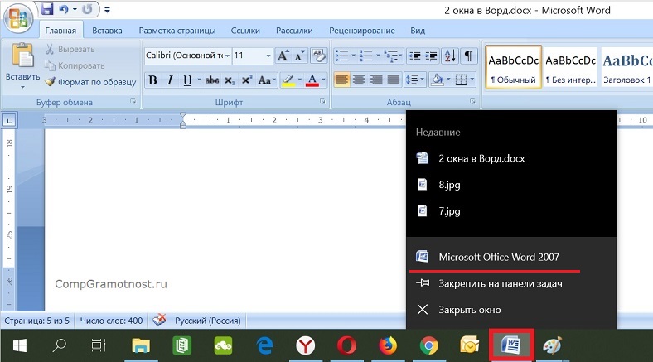This screenshot has height=362, width=653.
Task: Redo the last action
Action: pyautogui.click(x=87, y=9)
